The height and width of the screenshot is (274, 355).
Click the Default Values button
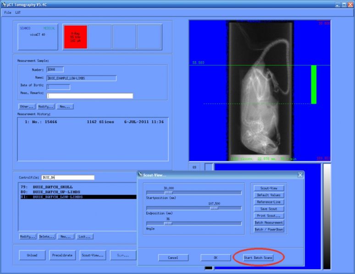click(x=269, y=195)
